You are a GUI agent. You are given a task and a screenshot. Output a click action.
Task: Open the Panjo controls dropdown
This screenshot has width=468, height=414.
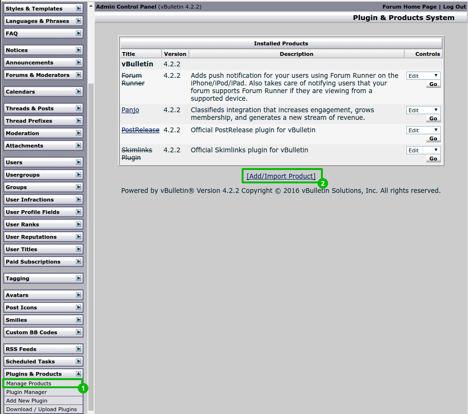[x=423, y=110]
